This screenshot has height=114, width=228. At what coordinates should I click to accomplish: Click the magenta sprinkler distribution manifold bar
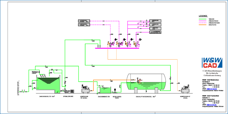(117, 48)
